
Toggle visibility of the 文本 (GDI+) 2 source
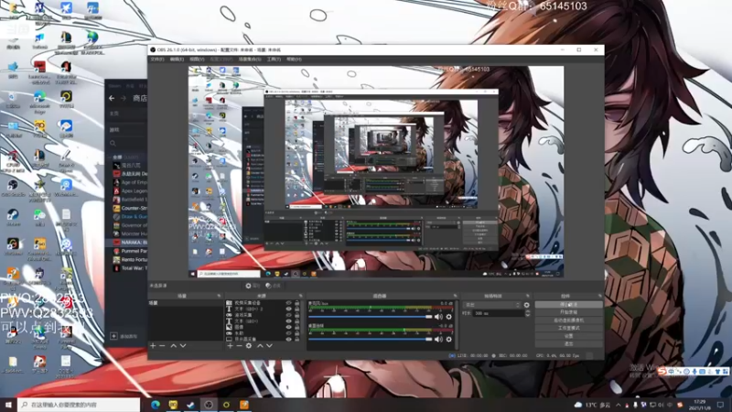(x=288, y=309)
